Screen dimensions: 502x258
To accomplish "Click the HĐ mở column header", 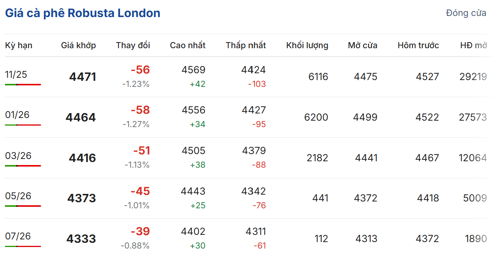I will pos(473,46).
